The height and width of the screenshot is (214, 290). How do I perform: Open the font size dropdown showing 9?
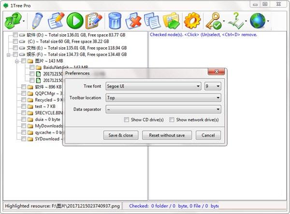coord(212,86)
